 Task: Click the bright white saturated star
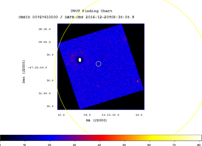point(80,60)
